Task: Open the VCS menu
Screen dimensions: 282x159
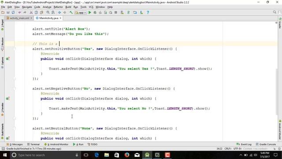Action: 91,7
